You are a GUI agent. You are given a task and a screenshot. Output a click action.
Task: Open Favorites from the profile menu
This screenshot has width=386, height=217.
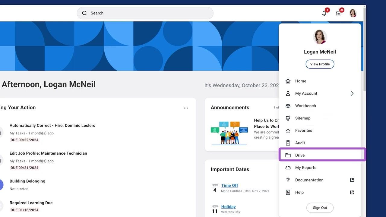click(x=320, y=131)
